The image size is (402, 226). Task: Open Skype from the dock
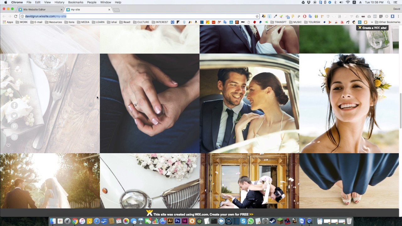(243, 221)
